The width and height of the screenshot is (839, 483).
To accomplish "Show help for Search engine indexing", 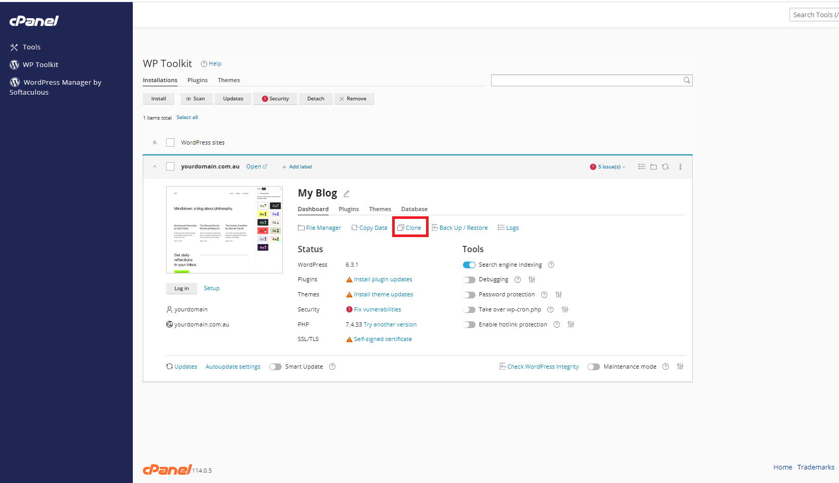I will click(551, 265).
